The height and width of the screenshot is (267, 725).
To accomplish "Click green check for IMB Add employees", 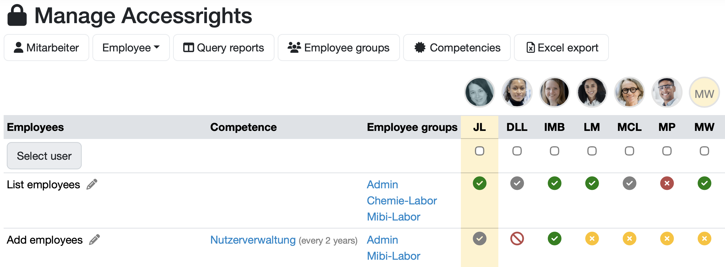I will click(x=555, y=239).
